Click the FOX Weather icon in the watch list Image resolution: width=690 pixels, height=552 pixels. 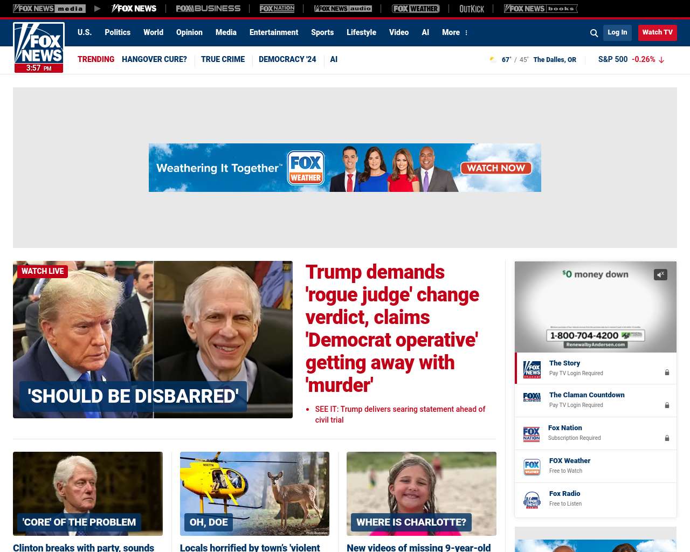(x=532, y=467)
